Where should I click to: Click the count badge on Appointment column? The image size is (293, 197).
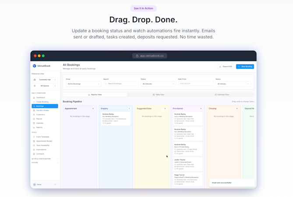93,109
